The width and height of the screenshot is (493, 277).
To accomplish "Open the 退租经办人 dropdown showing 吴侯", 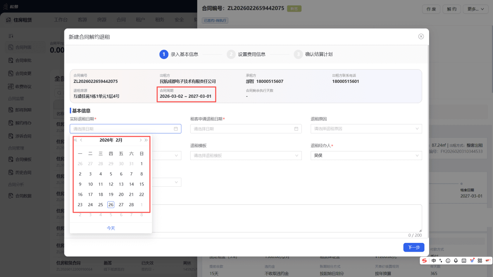I will pos(366,155).
